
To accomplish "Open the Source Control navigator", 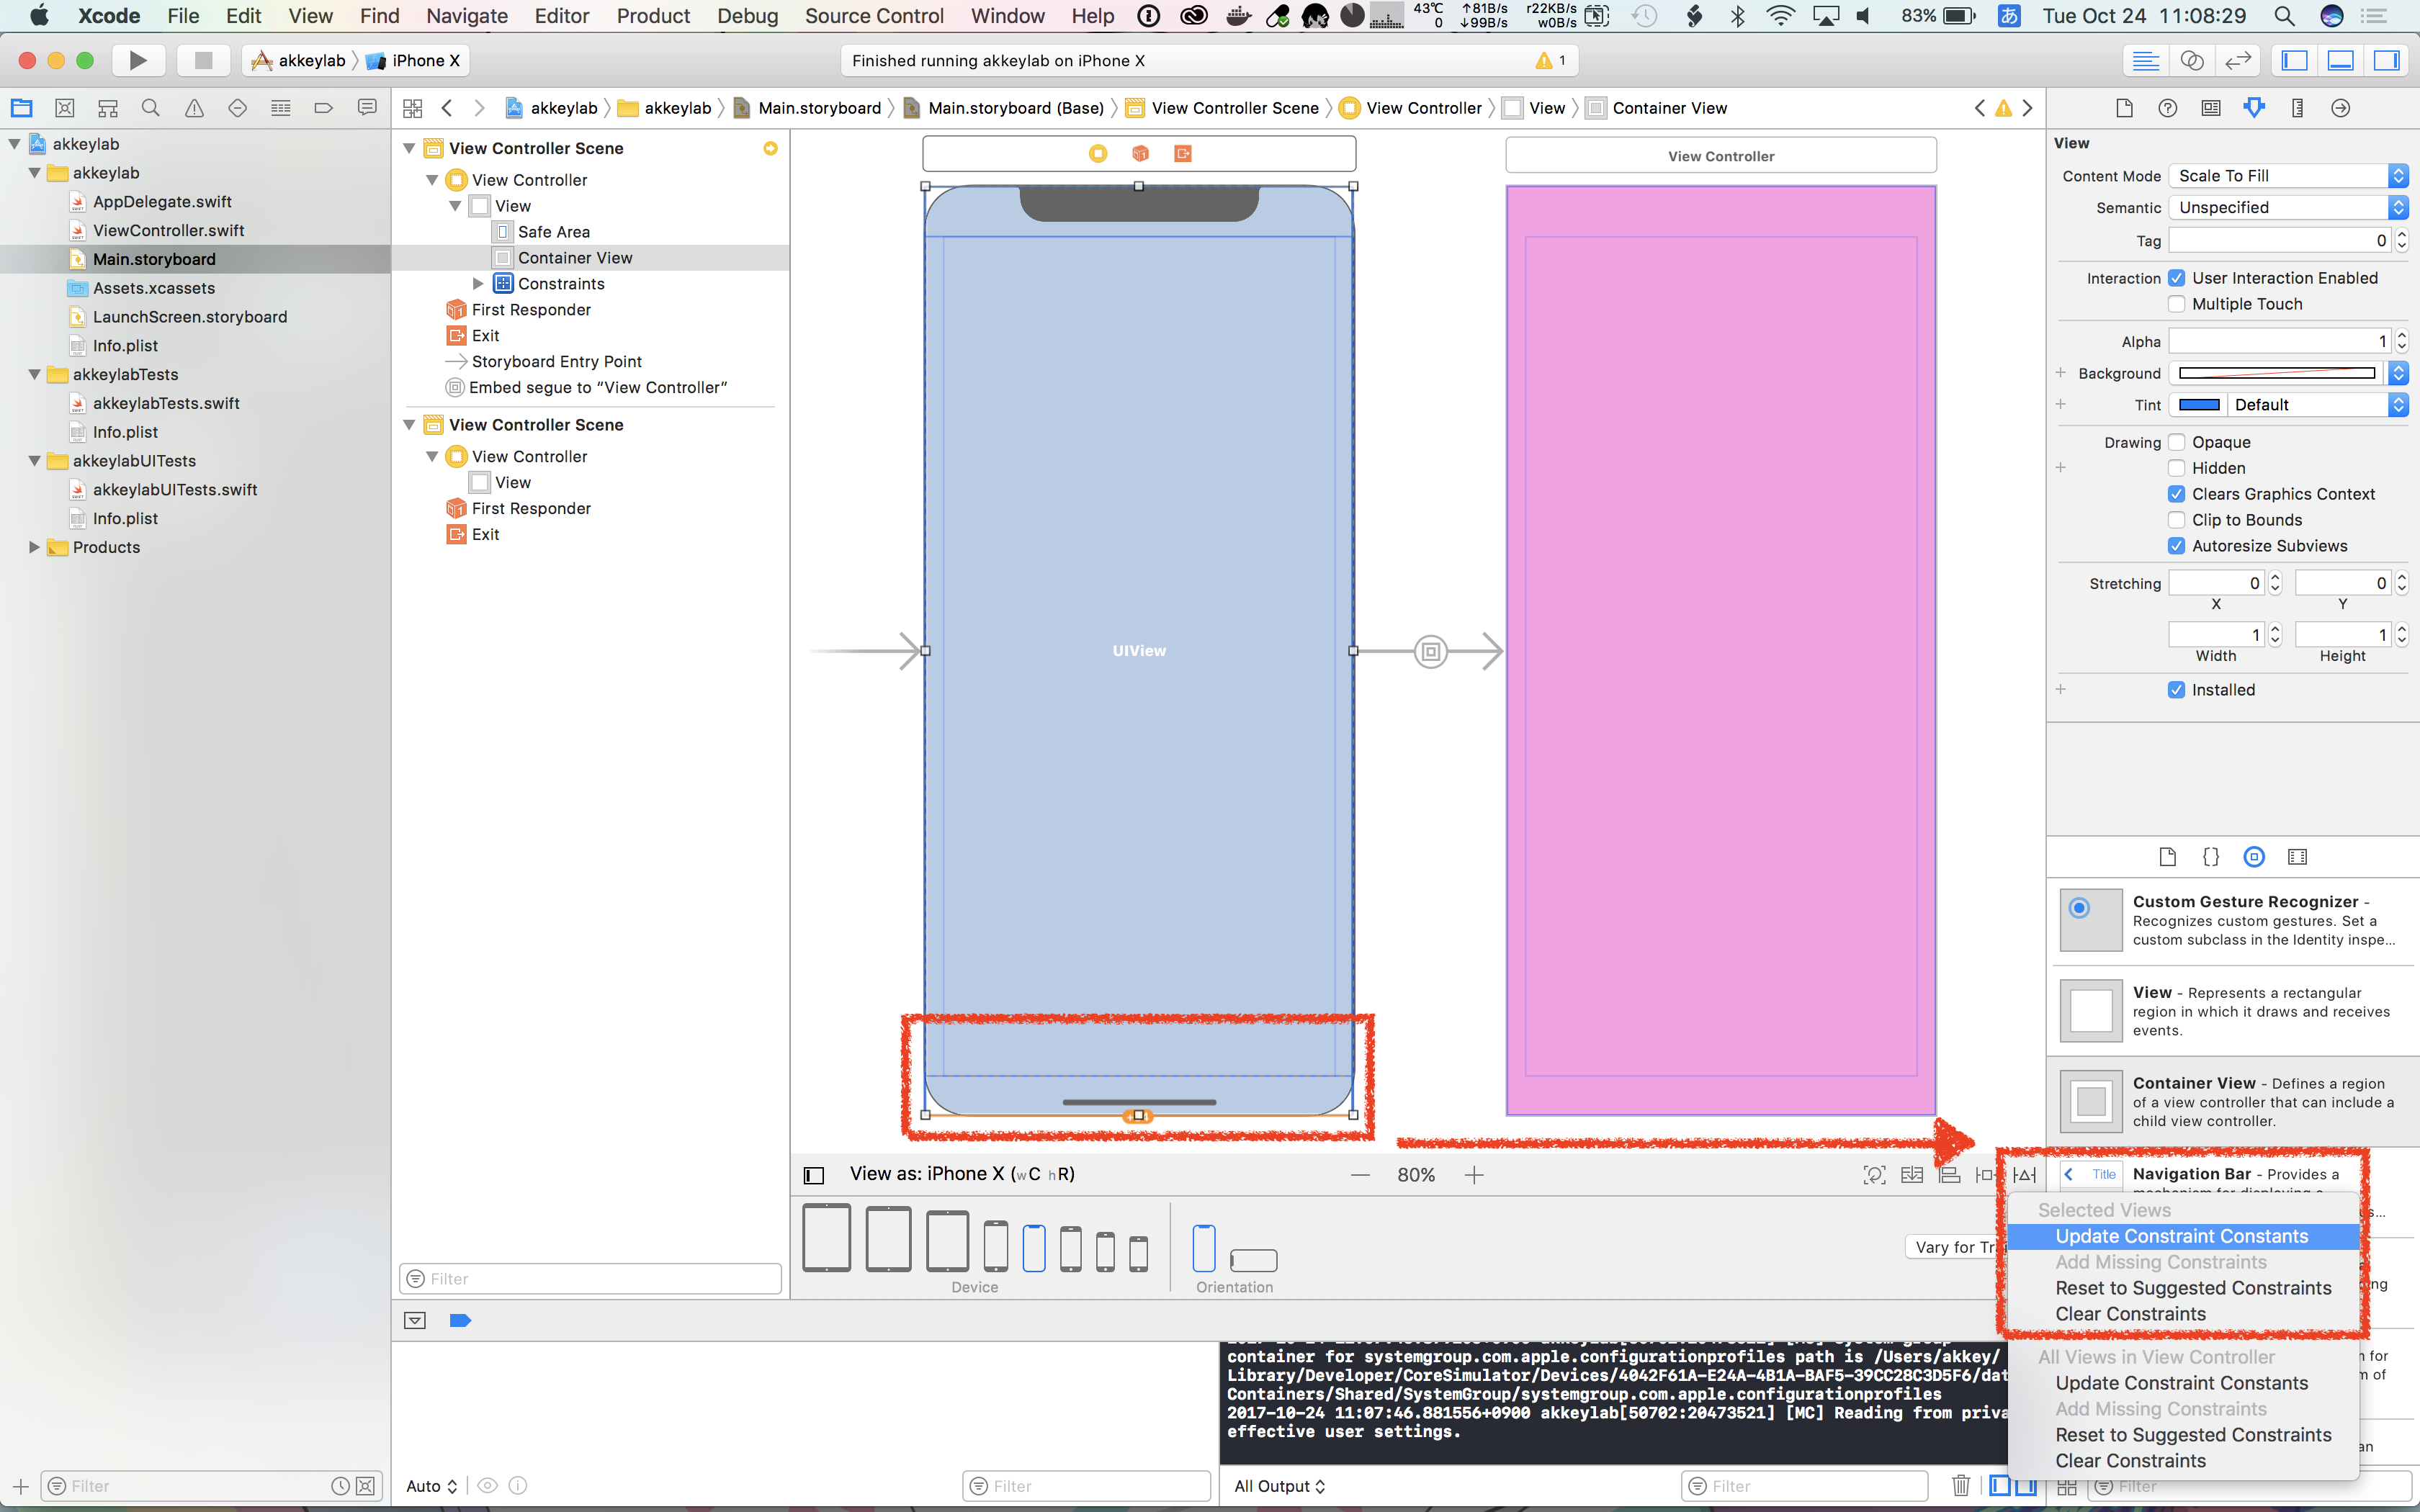I will [x=65, y=108].
